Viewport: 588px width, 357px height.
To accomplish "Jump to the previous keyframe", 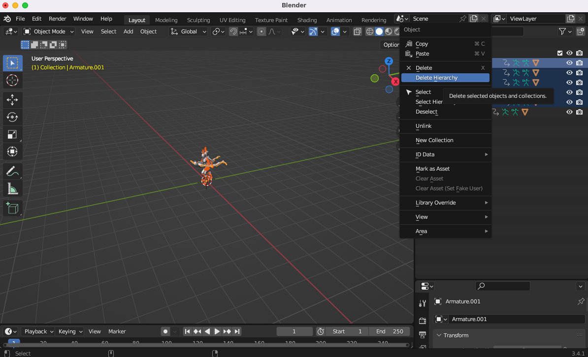I will pos(197,331).
